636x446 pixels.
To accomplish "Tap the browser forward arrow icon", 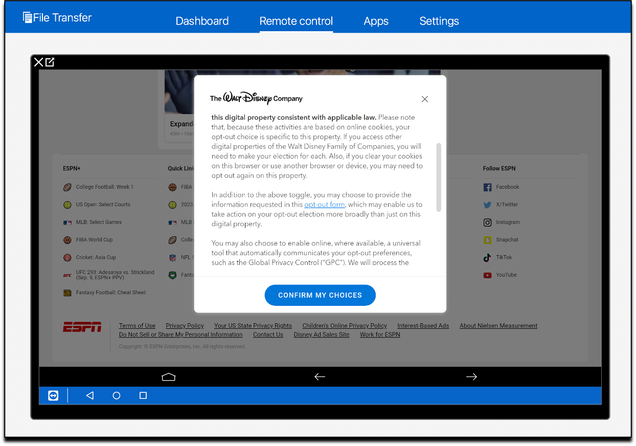I will (x=471, y=377).
